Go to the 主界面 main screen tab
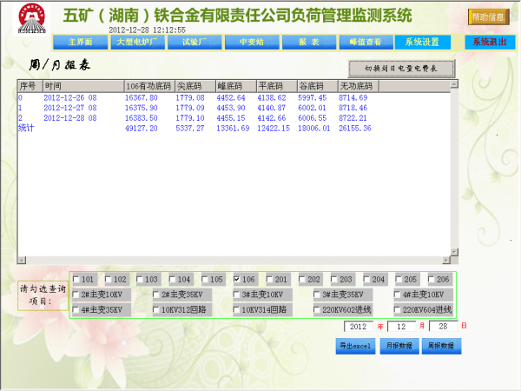The width and height of the screenshot is (521, 391). (x=80, y=42)
